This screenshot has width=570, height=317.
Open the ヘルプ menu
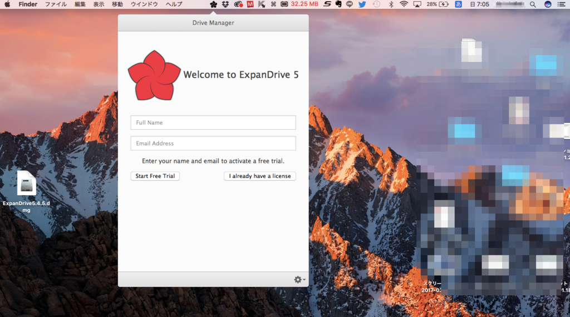[x=174, y=4]
